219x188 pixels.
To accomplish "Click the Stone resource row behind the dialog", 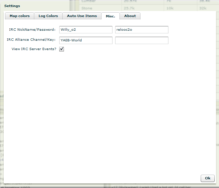I will (x=87, y=8).
